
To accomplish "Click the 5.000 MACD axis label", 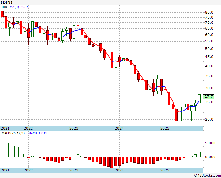I will [x=210, y=143].
